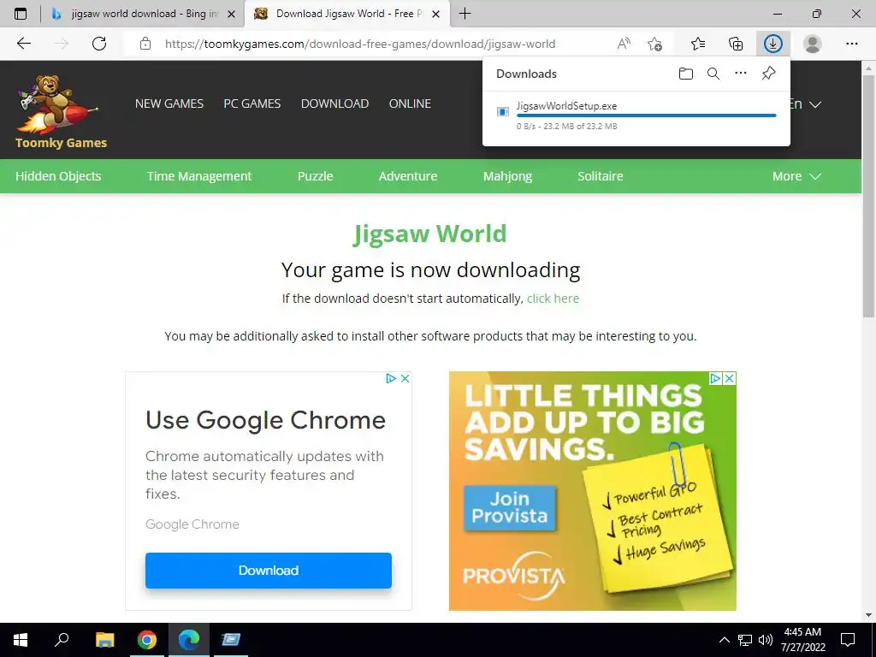Open Puzzle category

[x=315, y=176]
